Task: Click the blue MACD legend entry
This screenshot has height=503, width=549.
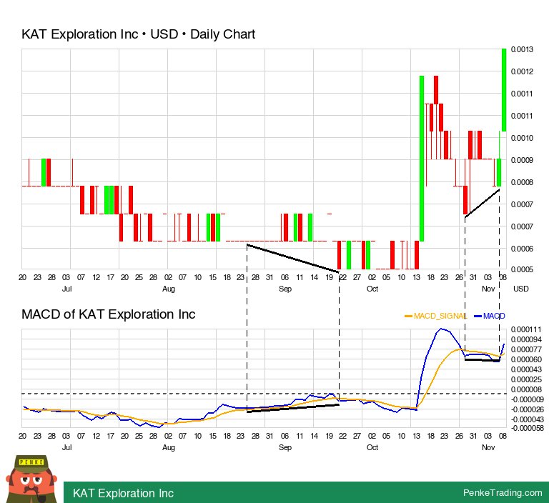Action: pos(490,316)
